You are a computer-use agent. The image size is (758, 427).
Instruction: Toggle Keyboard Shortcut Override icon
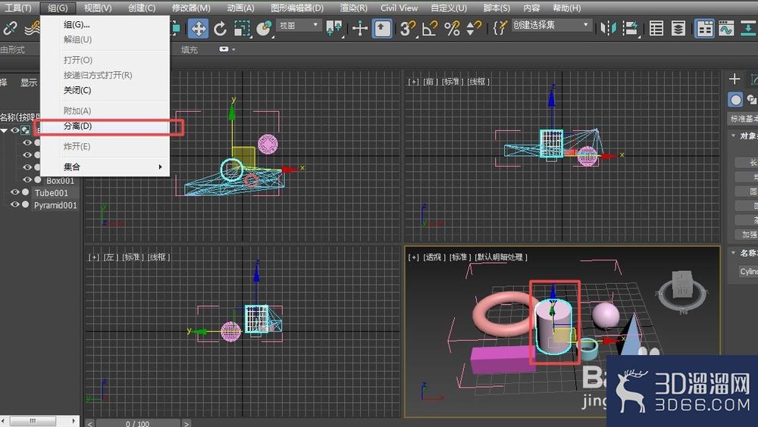click(x=382, y=29)
